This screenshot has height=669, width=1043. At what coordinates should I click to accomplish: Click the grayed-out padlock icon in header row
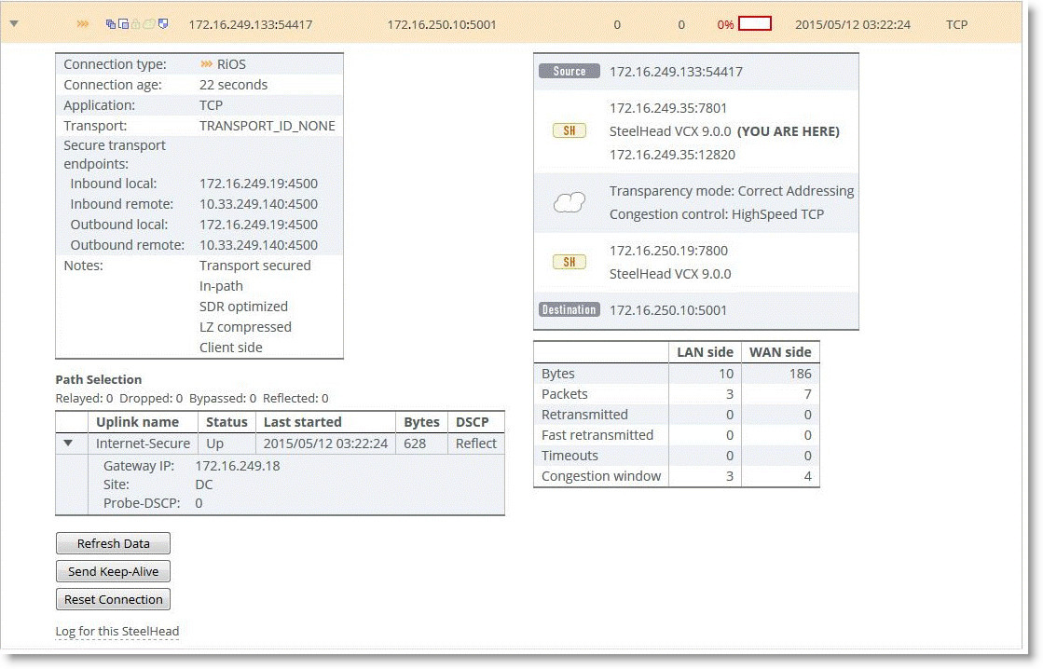point(136,24)
